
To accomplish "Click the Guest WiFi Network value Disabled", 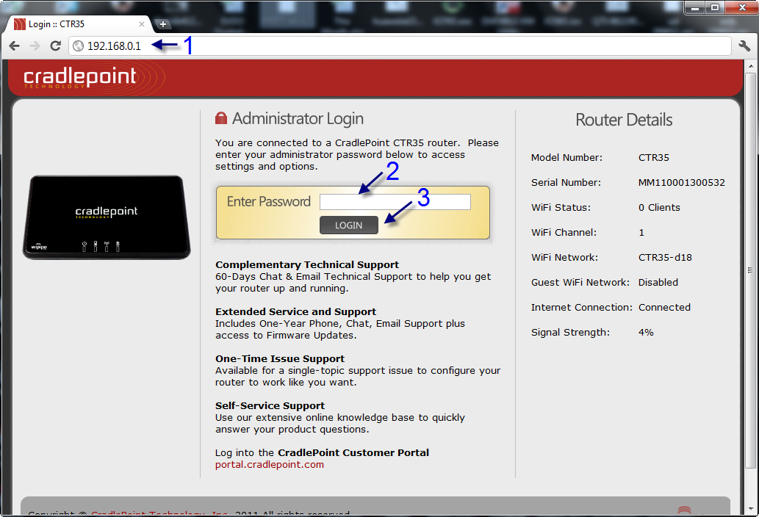I will [658, 283].
